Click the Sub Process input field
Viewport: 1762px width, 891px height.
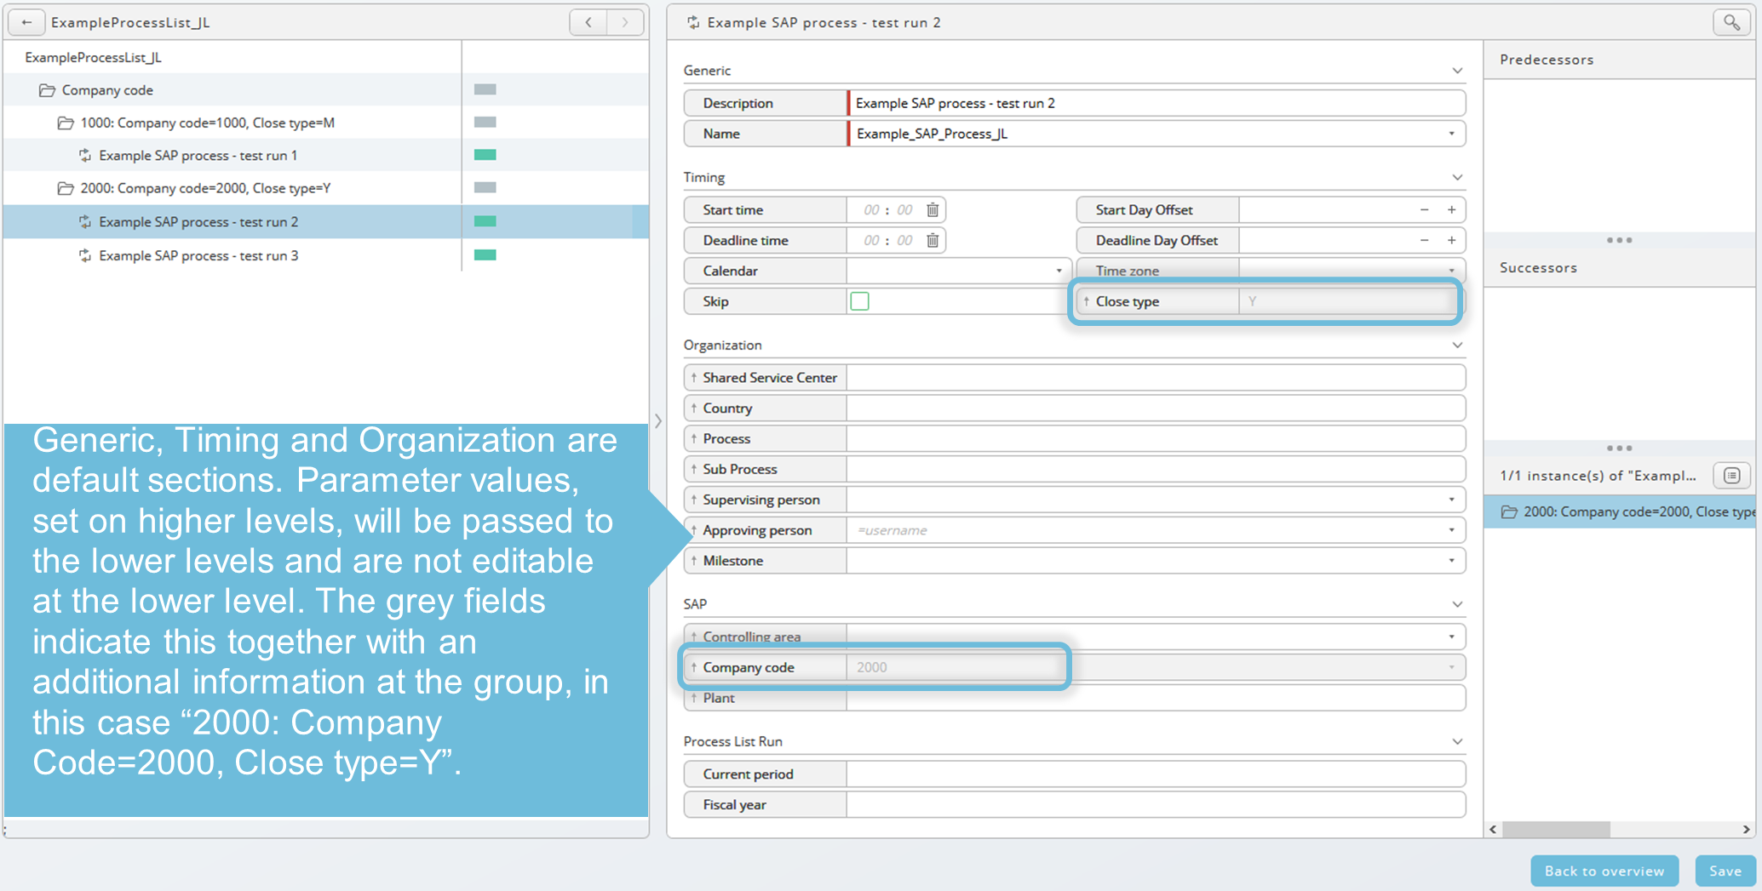pyautogui.click(x=1156, y=469)
